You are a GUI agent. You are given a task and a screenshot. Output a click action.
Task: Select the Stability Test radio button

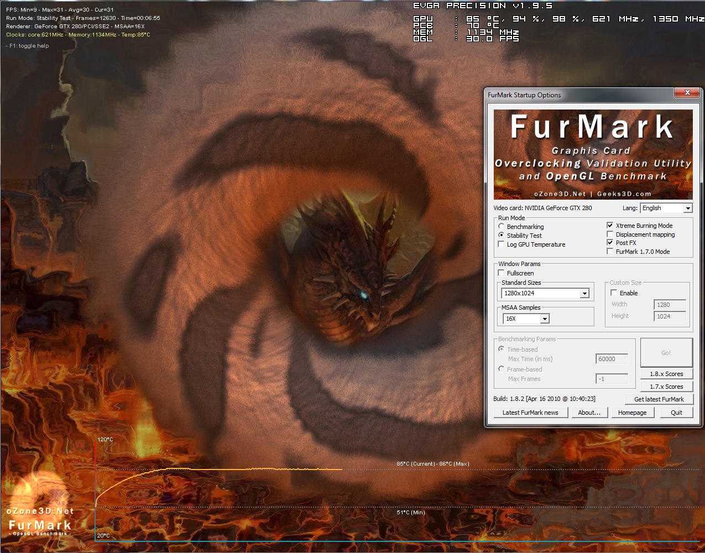pos(502,236)
